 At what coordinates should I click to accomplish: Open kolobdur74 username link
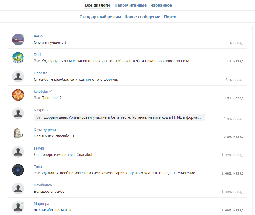43,91
